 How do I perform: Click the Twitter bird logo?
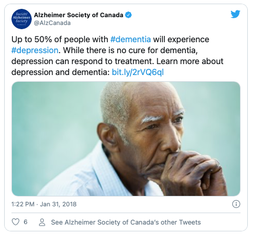click(235, 14)
